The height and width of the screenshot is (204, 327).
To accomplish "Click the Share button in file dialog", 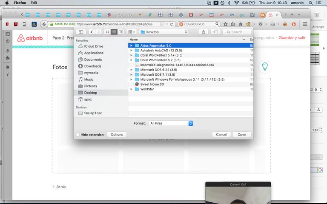I will pyautogui.click(x=204, y=32).
